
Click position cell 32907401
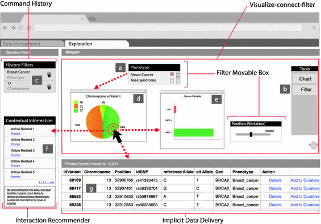coord(124,188)
